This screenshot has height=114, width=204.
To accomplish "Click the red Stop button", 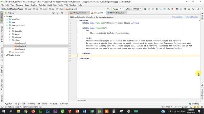I will (172, 9).
